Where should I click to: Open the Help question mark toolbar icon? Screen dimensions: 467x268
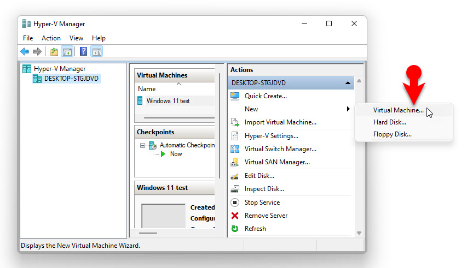[x=83, y=52]
